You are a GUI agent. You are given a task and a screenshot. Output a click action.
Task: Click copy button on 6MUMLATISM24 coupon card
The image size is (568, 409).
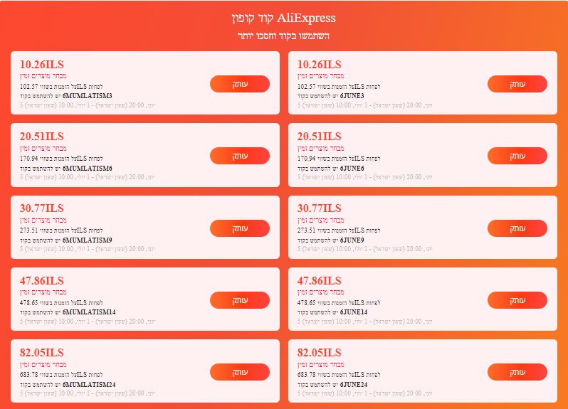(239, 372)
